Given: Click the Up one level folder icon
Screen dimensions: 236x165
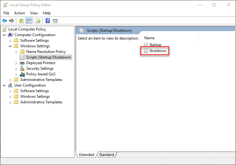Looking at the screenshot, I should [x=21, y=21].
